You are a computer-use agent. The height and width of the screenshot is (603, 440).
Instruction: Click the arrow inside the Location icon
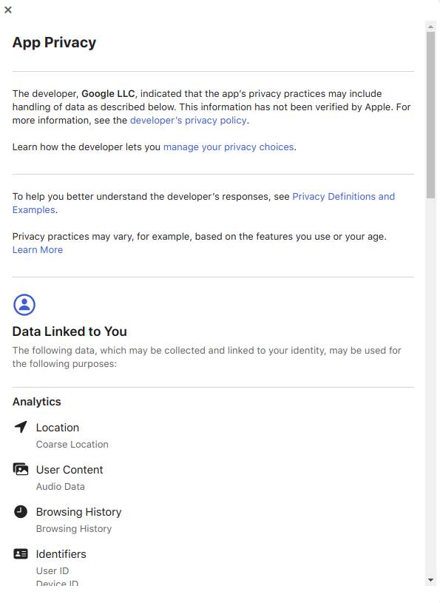(x=21, y=427)
